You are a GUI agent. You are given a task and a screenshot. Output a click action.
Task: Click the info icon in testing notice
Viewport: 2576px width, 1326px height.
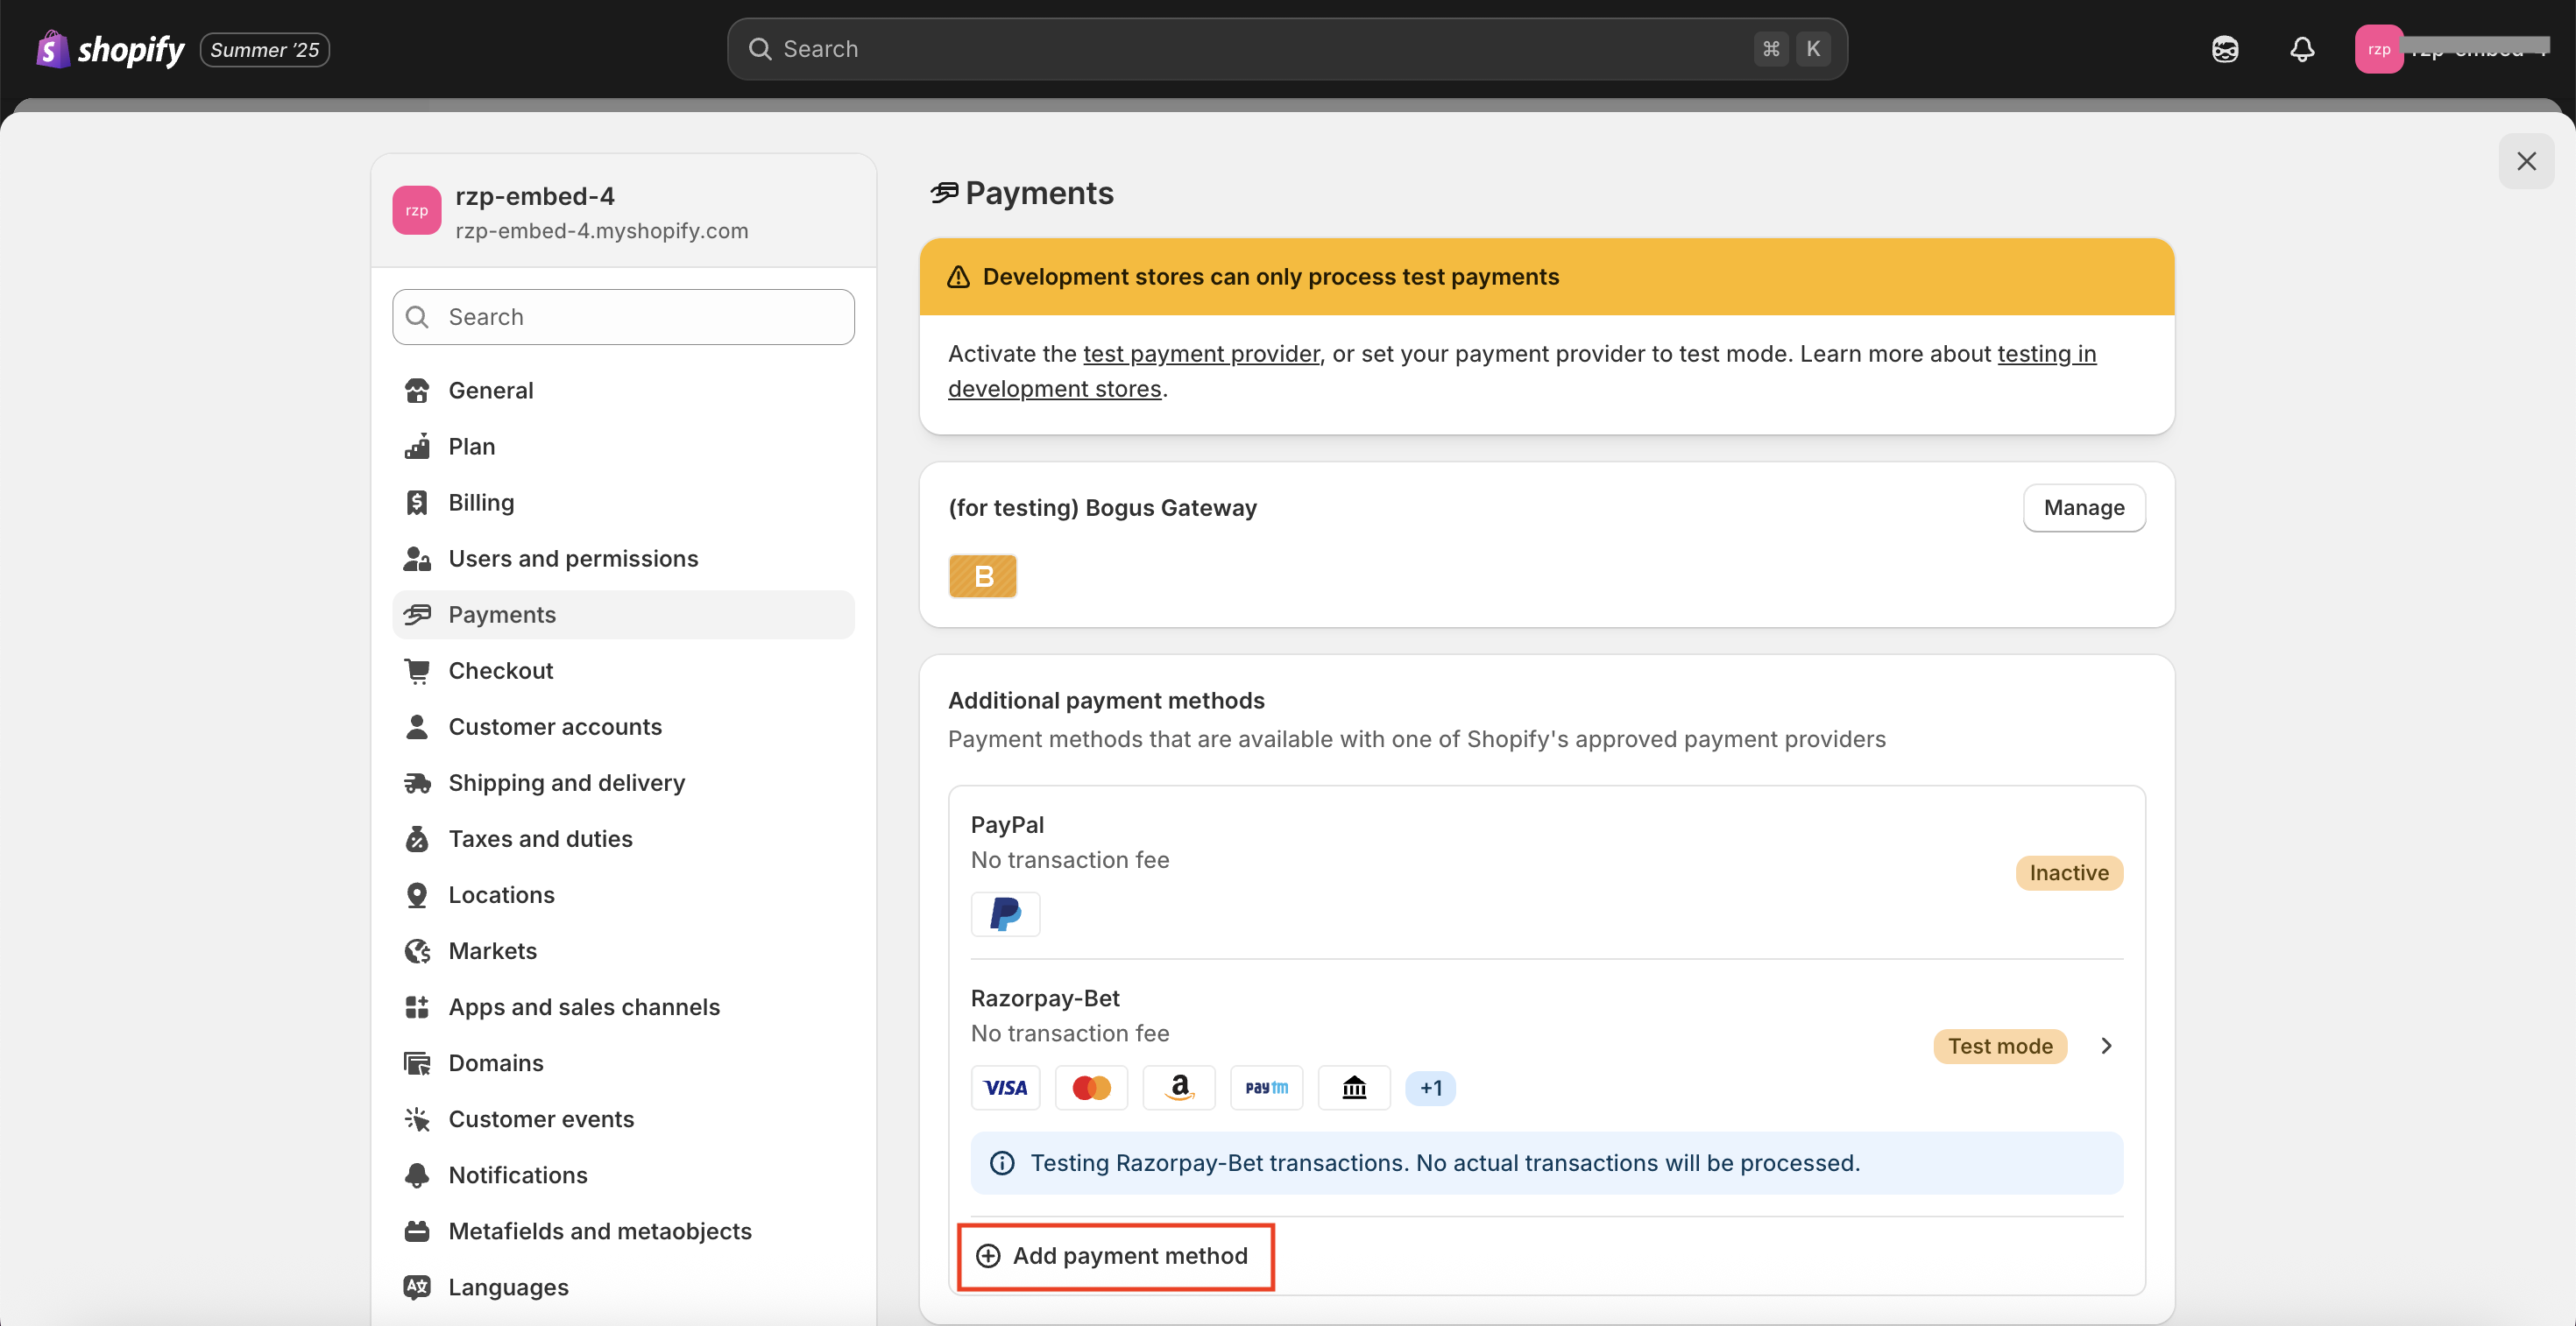1002,1163
